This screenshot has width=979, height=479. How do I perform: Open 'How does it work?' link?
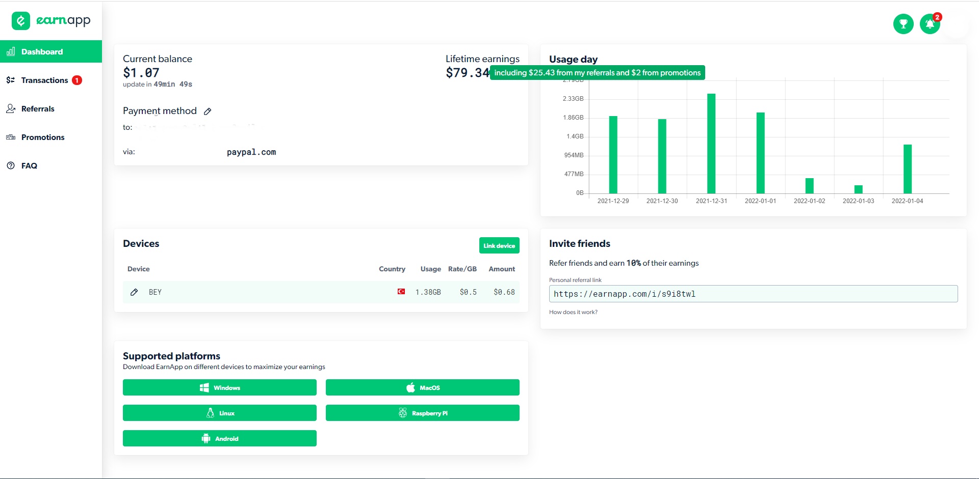click(x=573, y=312)
